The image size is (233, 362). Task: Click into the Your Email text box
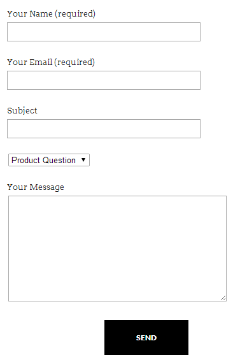click(x=104, y=80)
